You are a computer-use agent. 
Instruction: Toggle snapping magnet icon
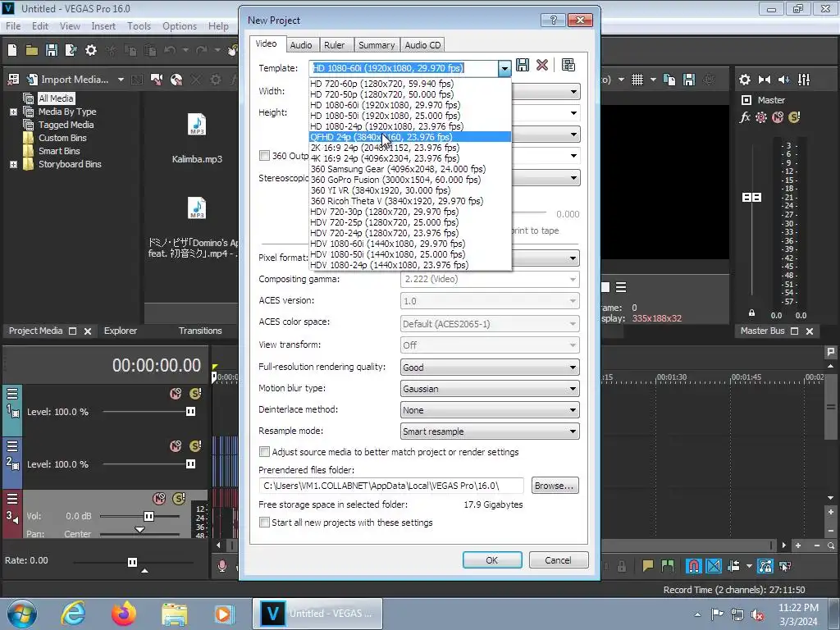pos(693,566)
